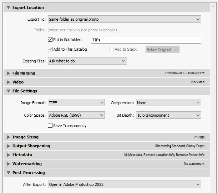Collapse the File Settings section
The height and width of the screenshot is (193, 218).
(x=9, y=91)
